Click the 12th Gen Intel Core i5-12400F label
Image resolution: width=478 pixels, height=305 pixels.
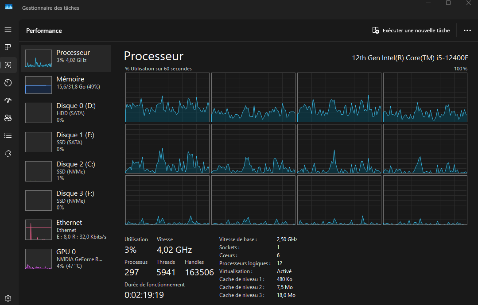pos(410,58)
